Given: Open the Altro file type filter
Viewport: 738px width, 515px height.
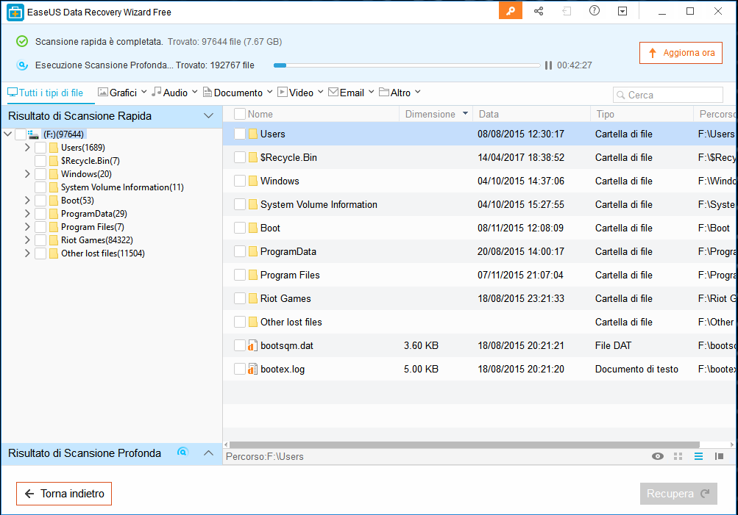Looking at the screenshot, I should [x=400, y=93].
